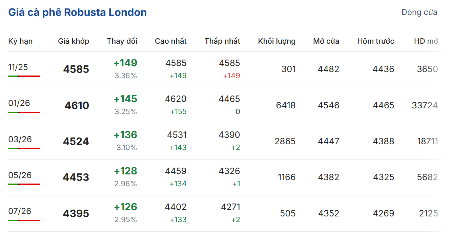Screen dimensions: 450x233
Task: Click the 4395 matched price for 07/26
Action: (76, 213)
